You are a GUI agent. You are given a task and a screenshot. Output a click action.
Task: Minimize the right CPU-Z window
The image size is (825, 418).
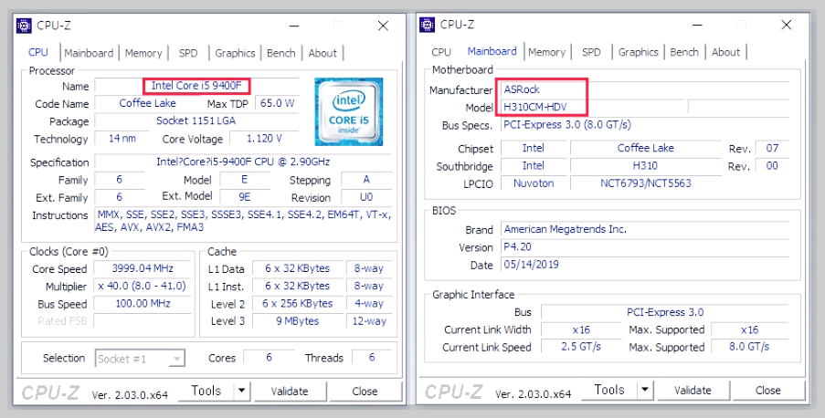click(x=697, y=25)
